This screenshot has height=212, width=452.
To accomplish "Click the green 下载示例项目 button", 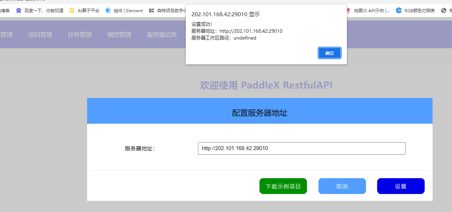I will click(x=283, y=186).
